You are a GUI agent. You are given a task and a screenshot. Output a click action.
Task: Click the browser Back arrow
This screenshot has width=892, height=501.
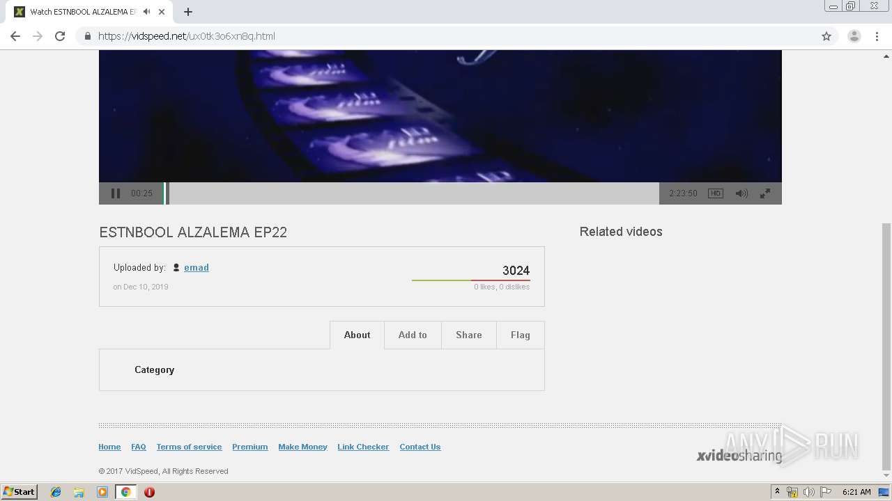click(15, 36)
